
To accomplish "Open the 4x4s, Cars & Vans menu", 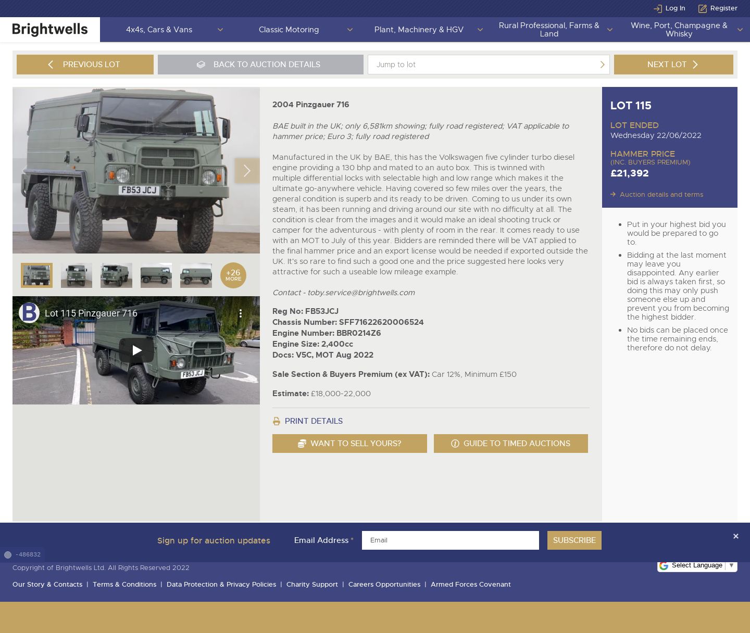I will 159,30.
